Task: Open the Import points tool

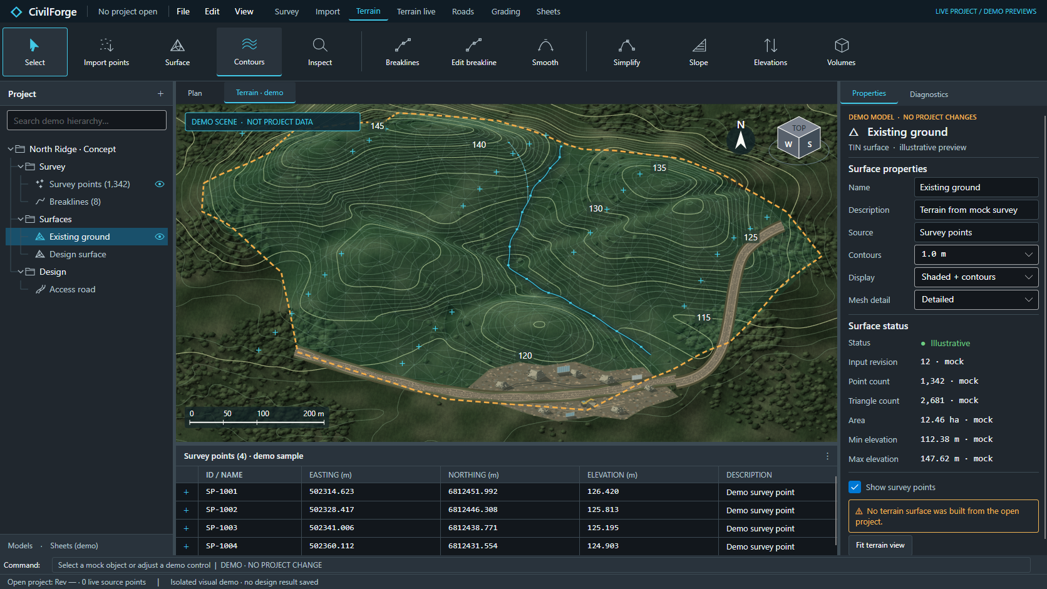Action: coord(106,52)
